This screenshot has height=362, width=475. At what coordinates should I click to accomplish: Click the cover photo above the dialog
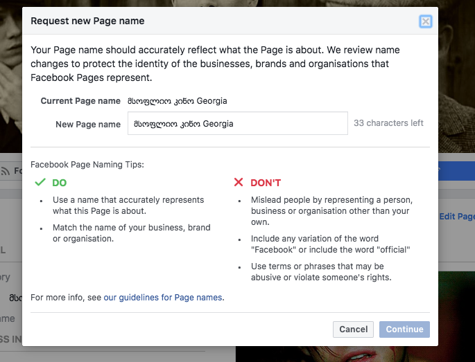236,3
